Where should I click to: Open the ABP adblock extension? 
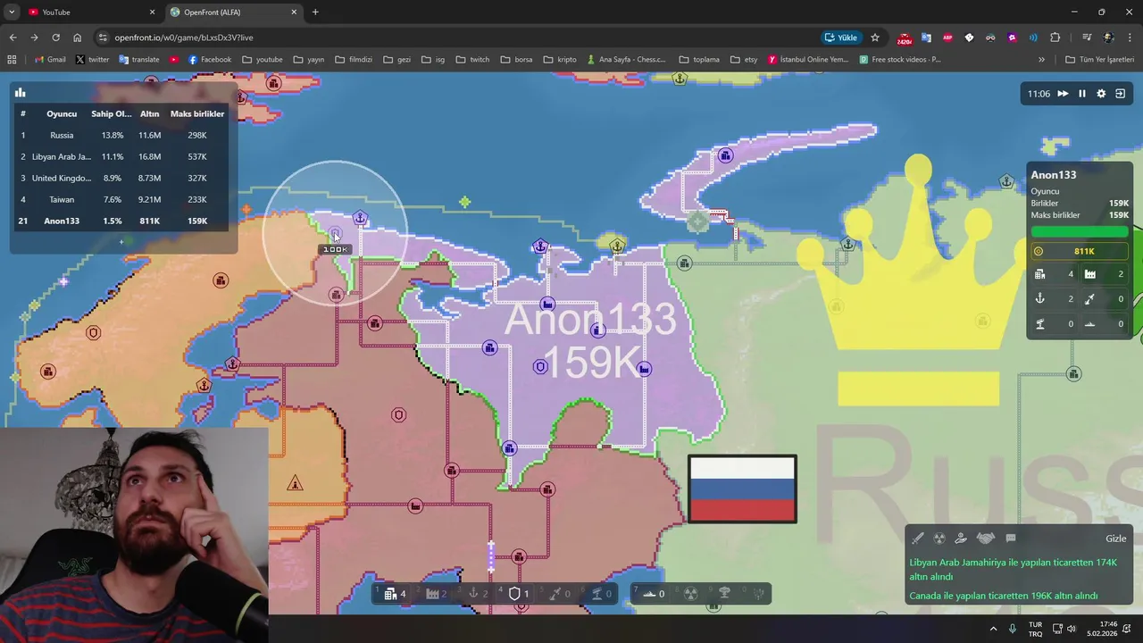[x=947, y=38]
